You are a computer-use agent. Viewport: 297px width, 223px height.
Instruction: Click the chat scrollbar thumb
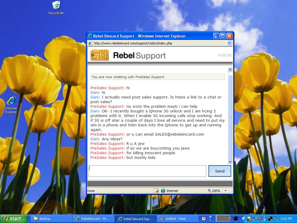click(x=230, y=117)
